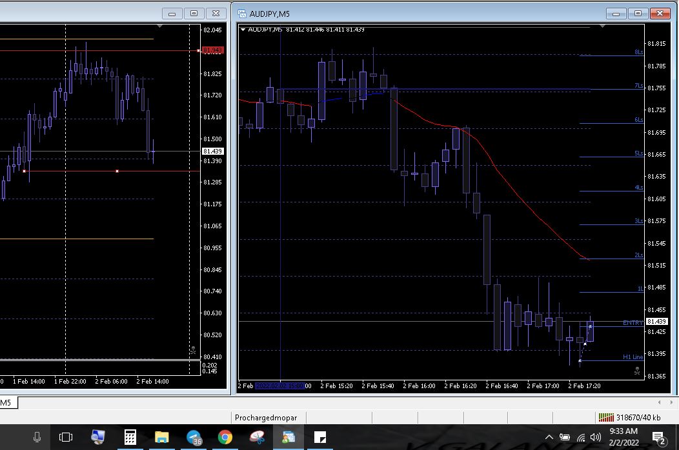The image size is (679, 450).
Task: Click the Prochargedmopar profile in status bar
Action: [261, 417]
